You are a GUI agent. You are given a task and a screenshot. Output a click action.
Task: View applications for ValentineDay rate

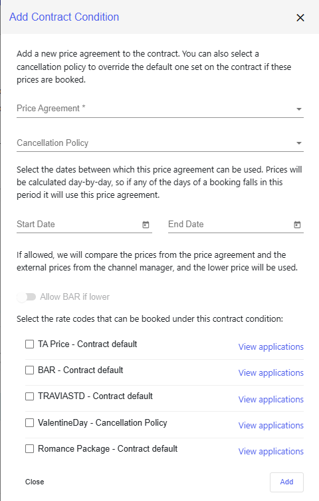click(x=271, y=426)
